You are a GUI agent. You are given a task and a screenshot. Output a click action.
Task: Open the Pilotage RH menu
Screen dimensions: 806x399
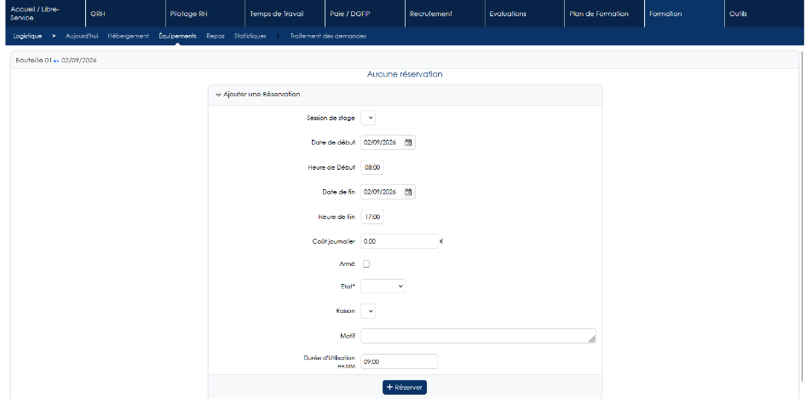point(205,14)
